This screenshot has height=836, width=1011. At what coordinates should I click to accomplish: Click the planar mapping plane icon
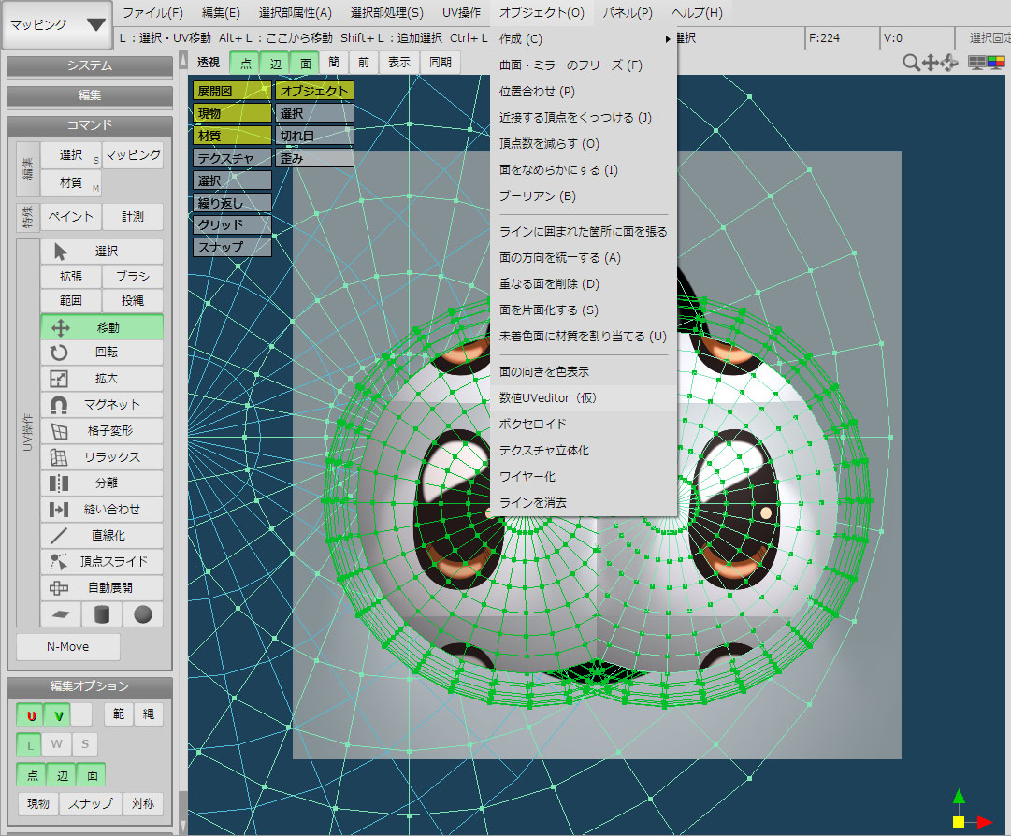pyautogui.click(x=61, y=614)
